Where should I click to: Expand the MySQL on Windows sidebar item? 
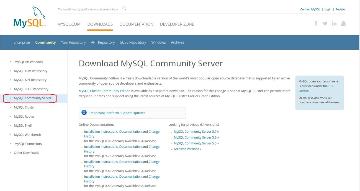pos(11,62)
